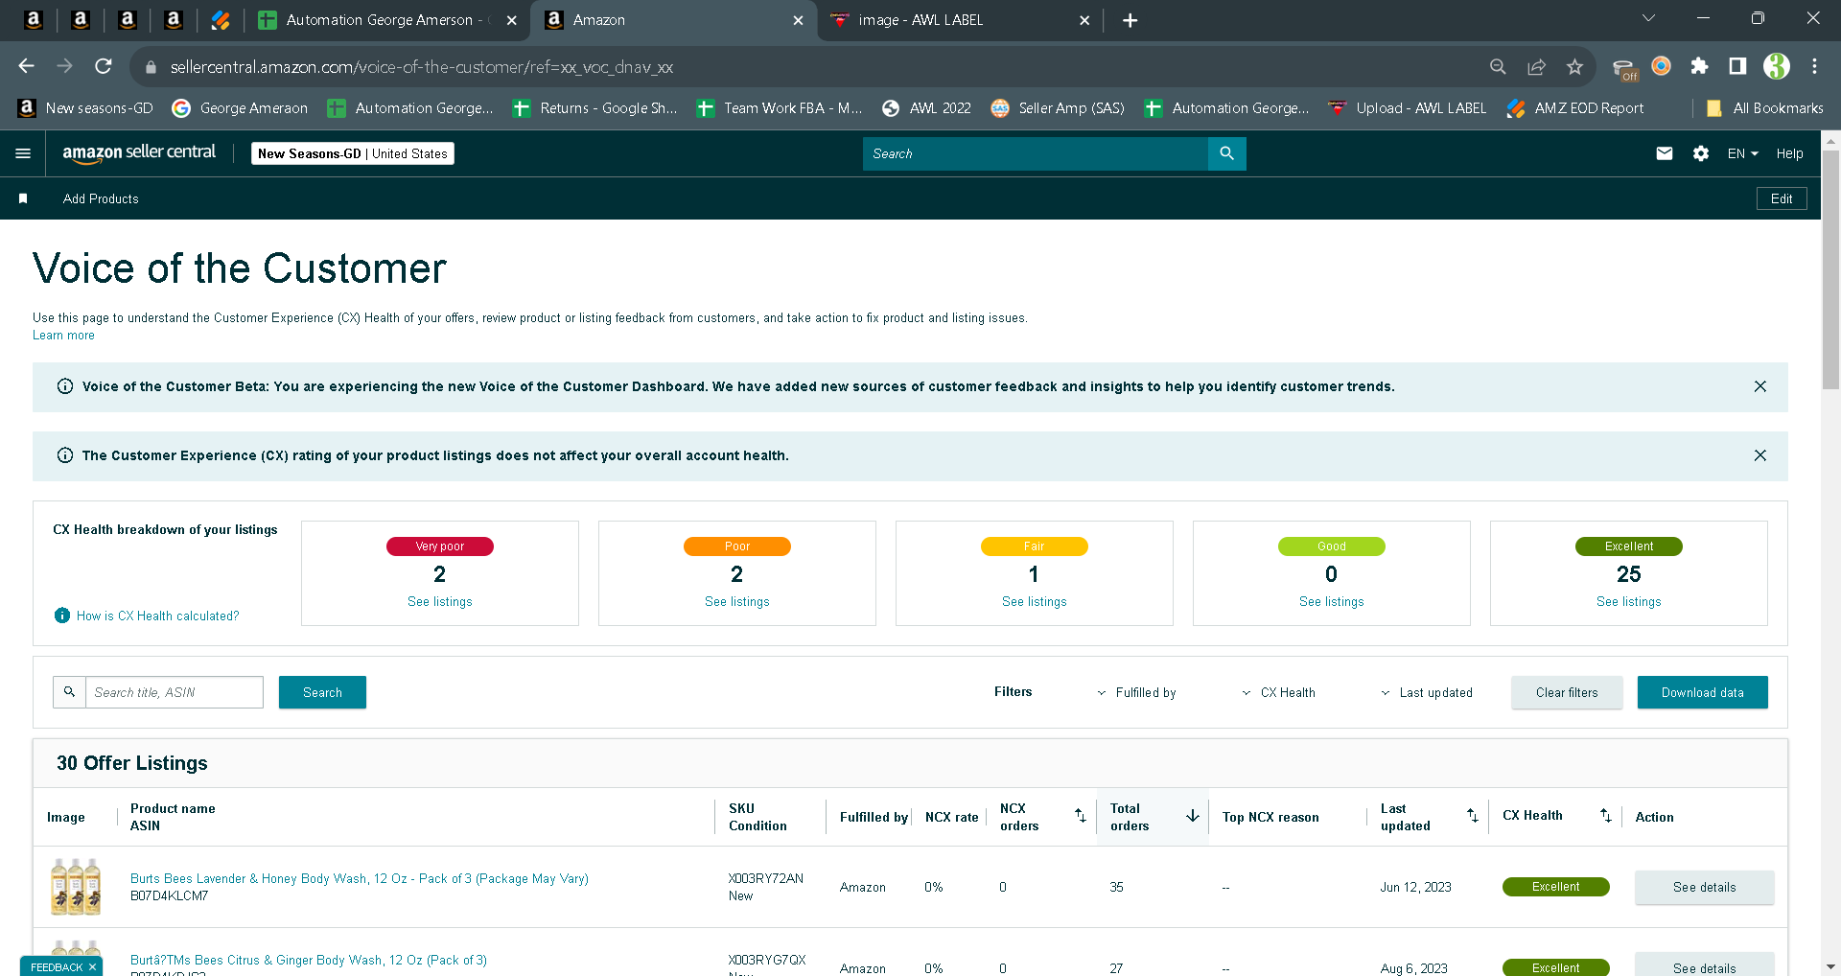Sort listings by Total orders descending arrow
1841x976 pixels.
pyautogui.click(x=1193, y=816)
